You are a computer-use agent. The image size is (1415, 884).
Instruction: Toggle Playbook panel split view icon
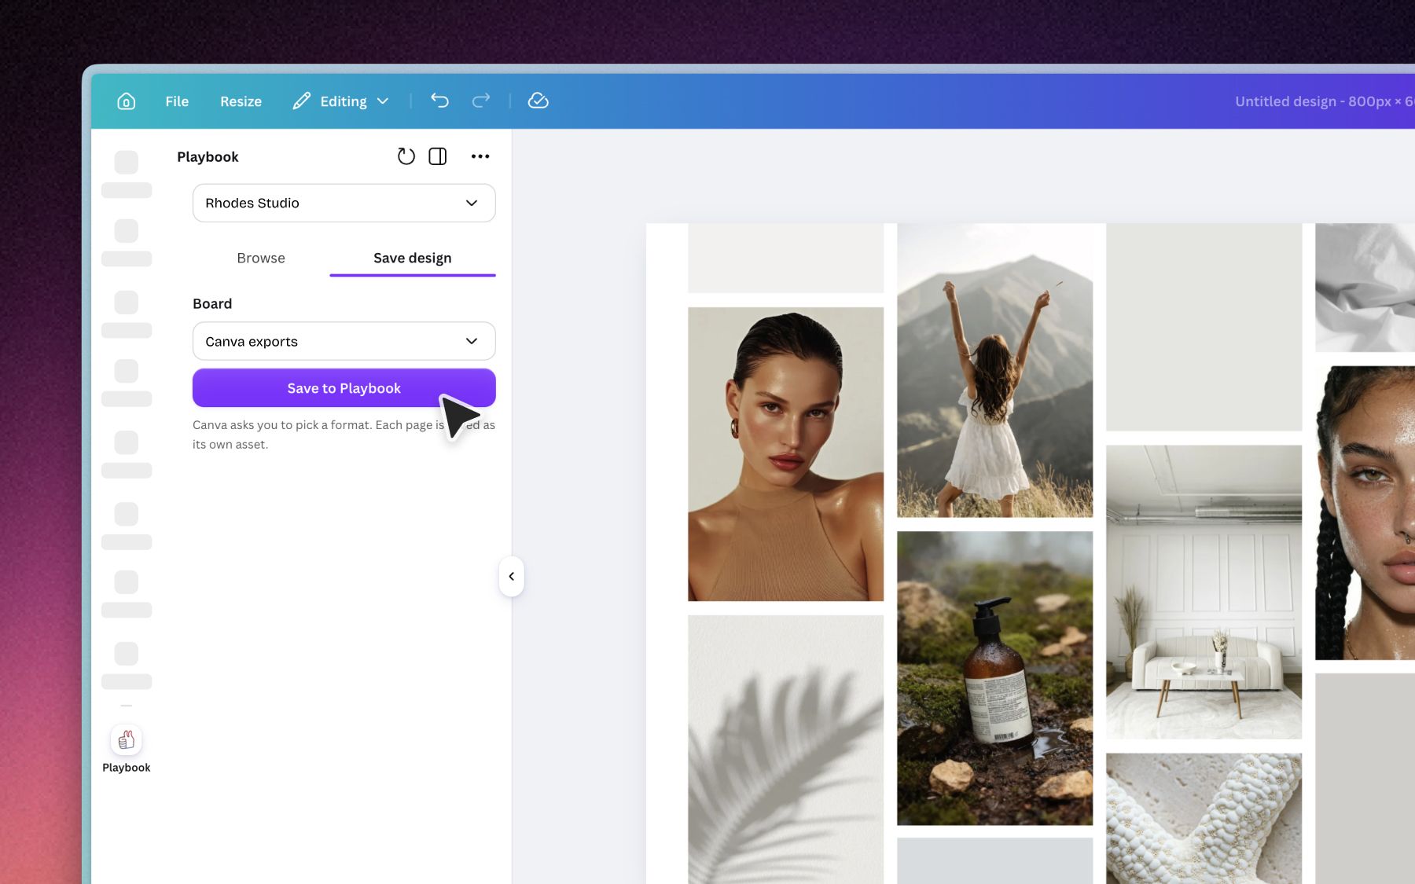pos(438,156)
